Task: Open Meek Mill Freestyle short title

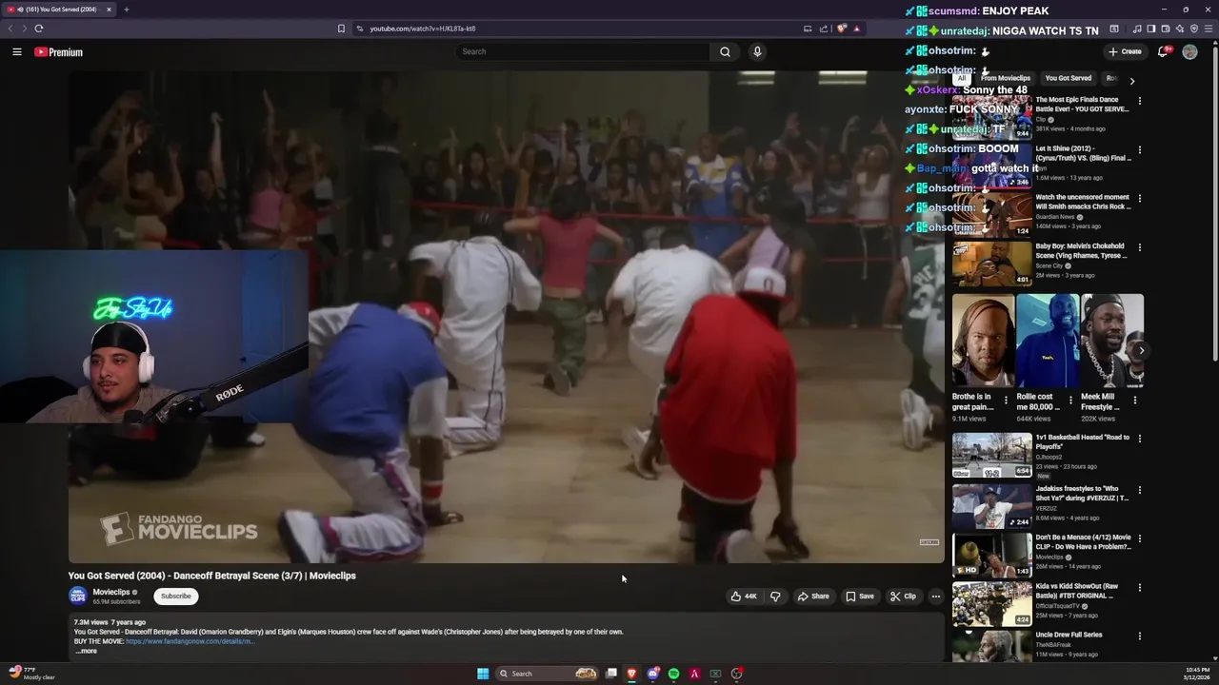Action: pos(1098,401)
